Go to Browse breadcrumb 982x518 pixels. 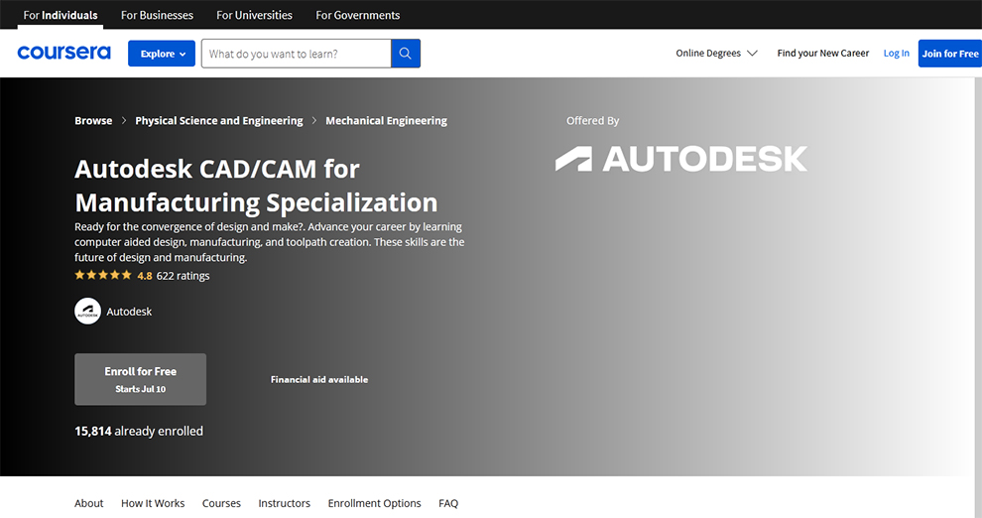[x=93, y=120]
